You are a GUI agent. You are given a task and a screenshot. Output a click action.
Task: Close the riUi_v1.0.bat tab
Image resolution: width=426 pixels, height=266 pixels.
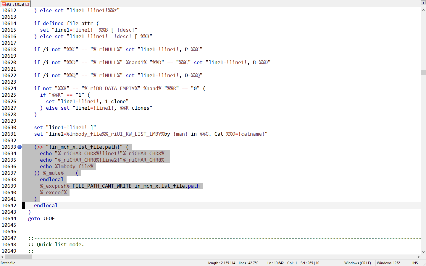pyautogui.click(x=27, y=4)
